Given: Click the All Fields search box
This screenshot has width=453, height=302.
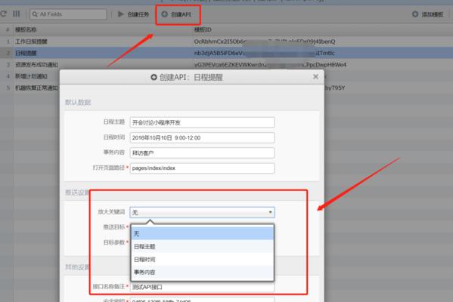Looking at the screenshot, I should (x=68, y=14).
